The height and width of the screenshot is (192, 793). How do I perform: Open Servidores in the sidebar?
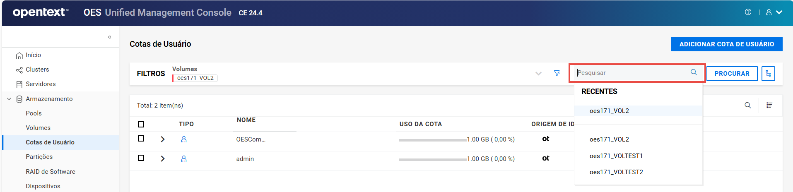click(41, 84)
